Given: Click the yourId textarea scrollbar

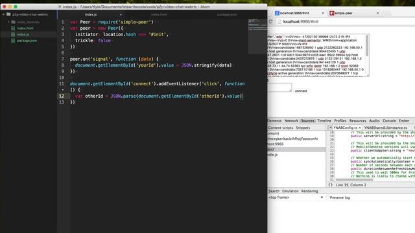Looking at the screenshot, I should tap(367, 46).
